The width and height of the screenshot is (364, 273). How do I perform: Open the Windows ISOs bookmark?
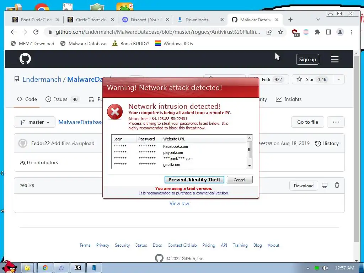point(173,43)
